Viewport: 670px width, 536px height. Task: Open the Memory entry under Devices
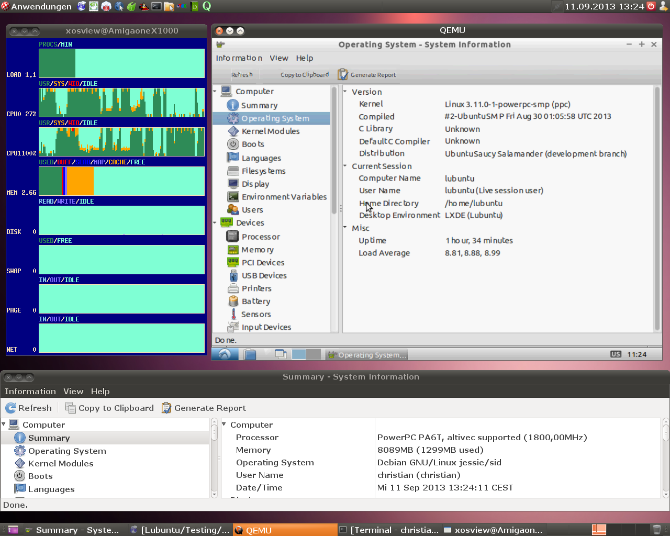(257, 250)
